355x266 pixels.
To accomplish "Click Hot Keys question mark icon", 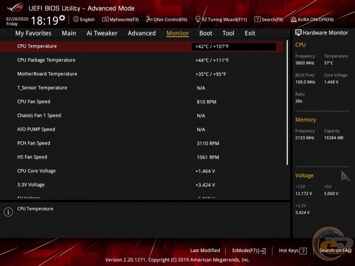I will 303,250.
